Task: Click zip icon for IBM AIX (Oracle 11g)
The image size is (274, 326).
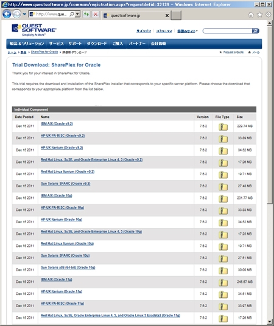Action: click(223, 282)
